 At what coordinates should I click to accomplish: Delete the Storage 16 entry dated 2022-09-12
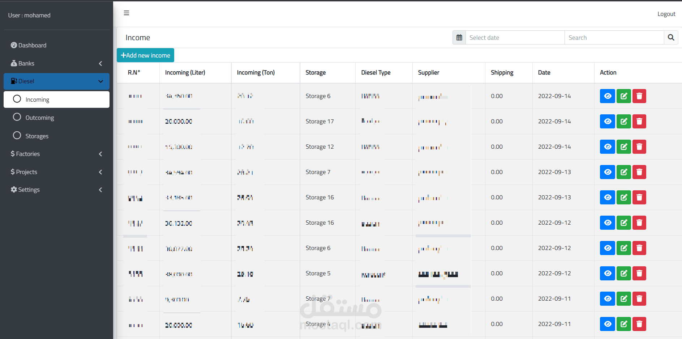click(x=639, y=223)
